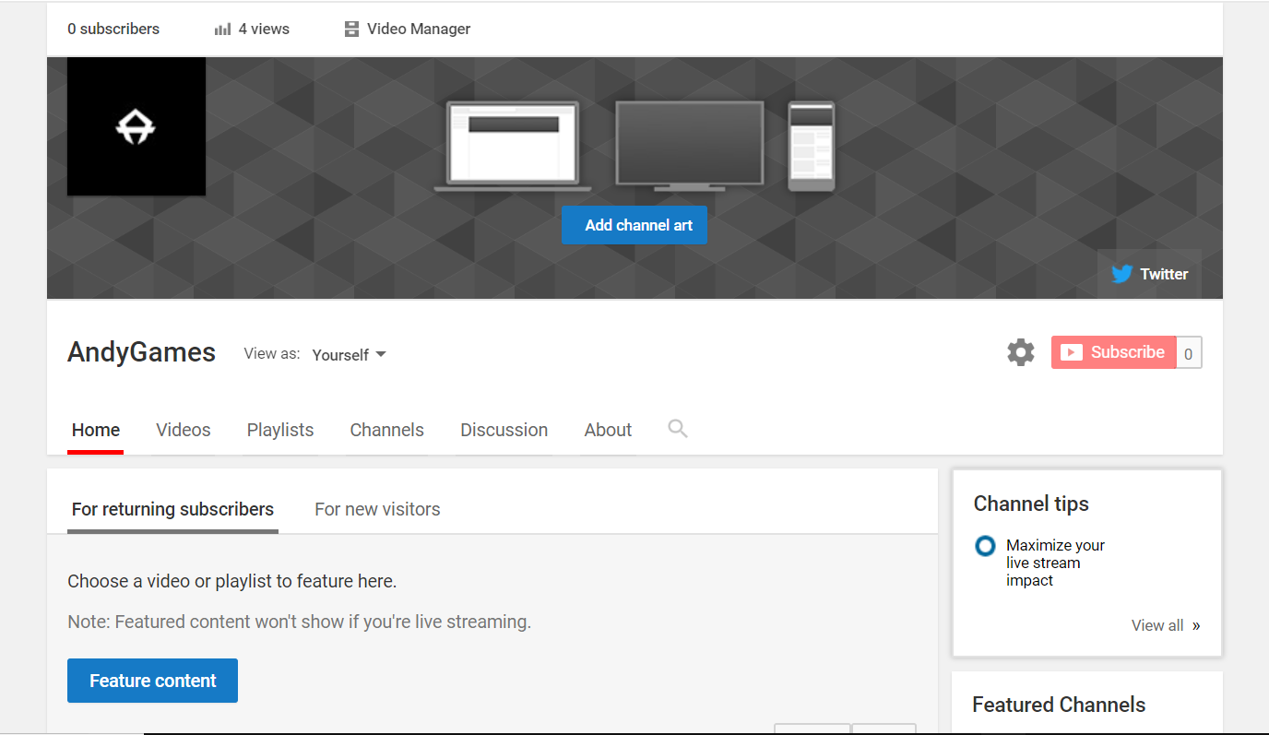Click the Featured Channels heading
The image size is (1269, 735).
pyautogui.click(x=1059, y=705)
